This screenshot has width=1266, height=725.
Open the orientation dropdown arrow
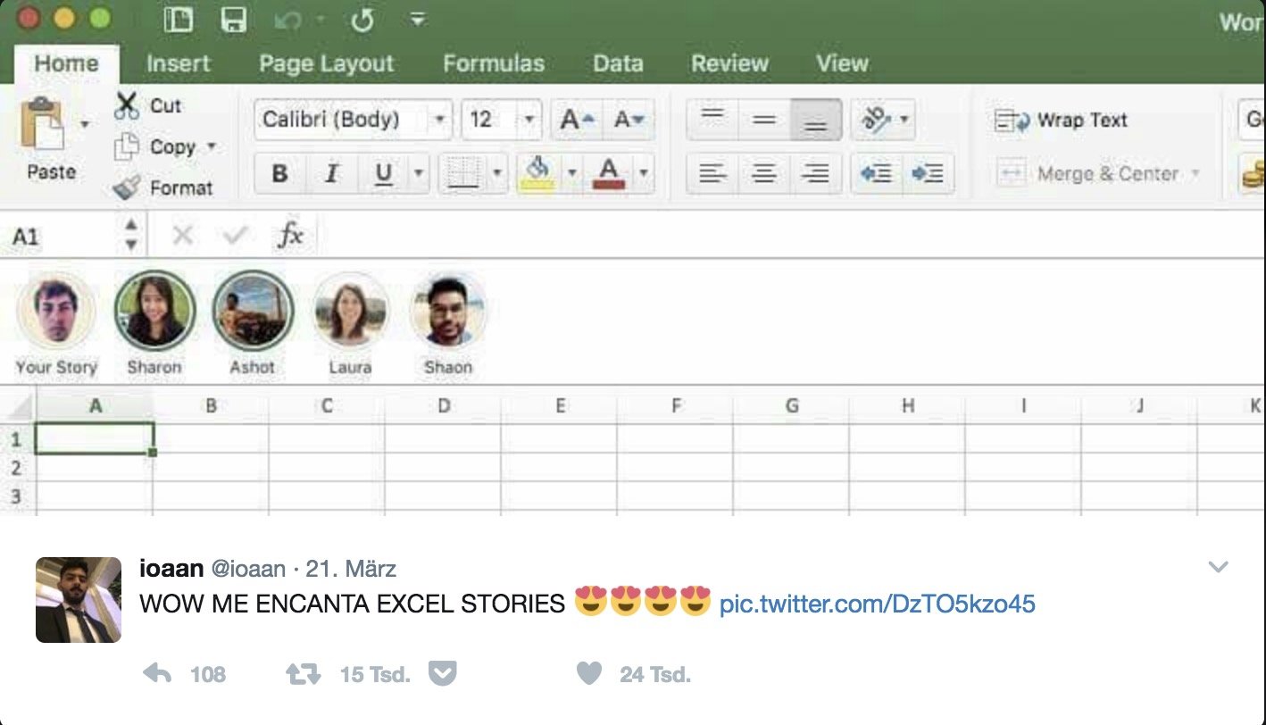click(x=904, y=120)
